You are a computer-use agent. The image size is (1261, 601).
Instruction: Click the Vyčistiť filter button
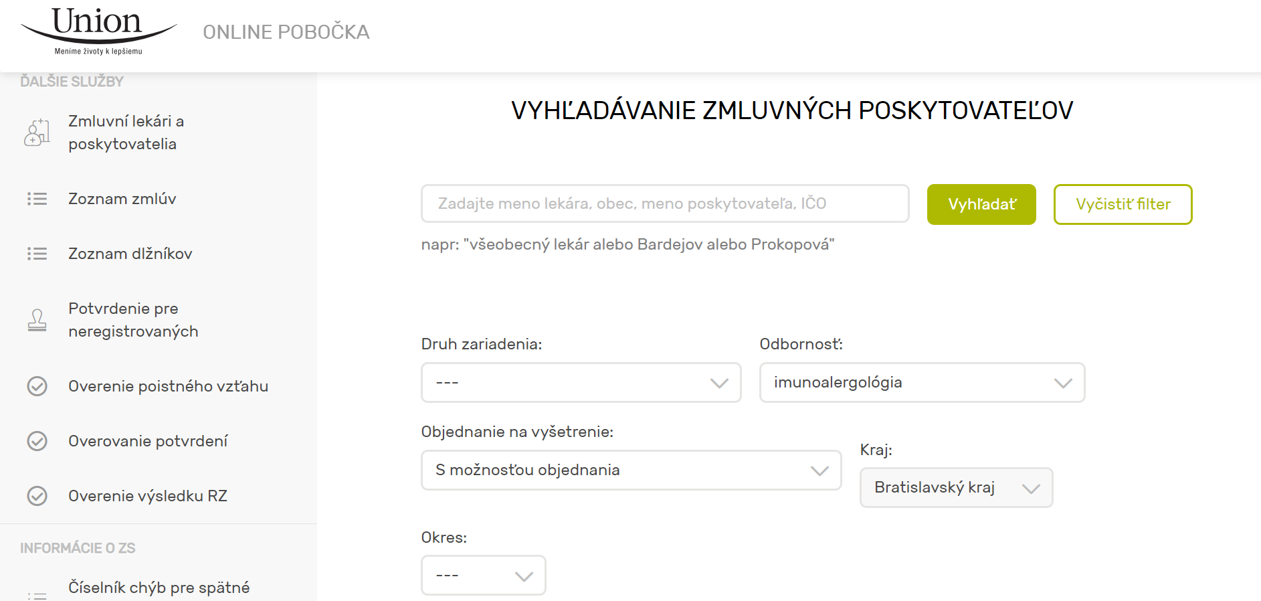tap(1123, 205)
